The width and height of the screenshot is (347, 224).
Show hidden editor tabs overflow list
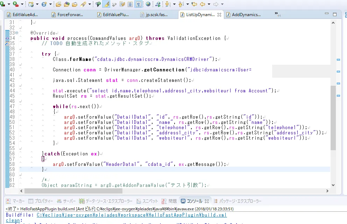[277, 15]
